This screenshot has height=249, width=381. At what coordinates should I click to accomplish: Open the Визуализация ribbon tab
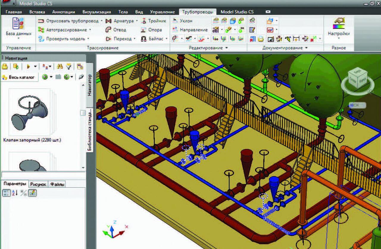click(x=97, y=12)
